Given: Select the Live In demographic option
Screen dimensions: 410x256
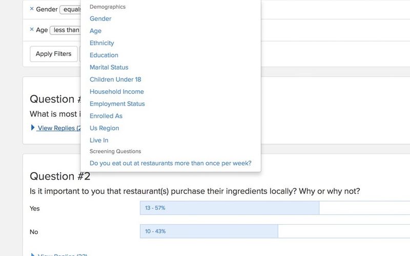Looking at the screenshot, I should [99, 140].
